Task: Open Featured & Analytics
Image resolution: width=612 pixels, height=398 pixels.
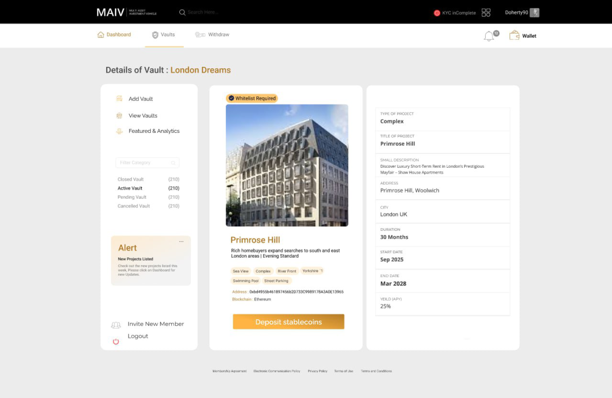Action: (x=154, y=131)
